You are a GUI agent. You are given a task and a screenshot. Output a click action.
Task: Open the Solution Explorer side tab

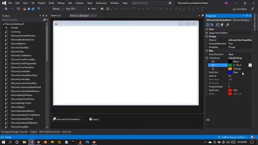254,22
